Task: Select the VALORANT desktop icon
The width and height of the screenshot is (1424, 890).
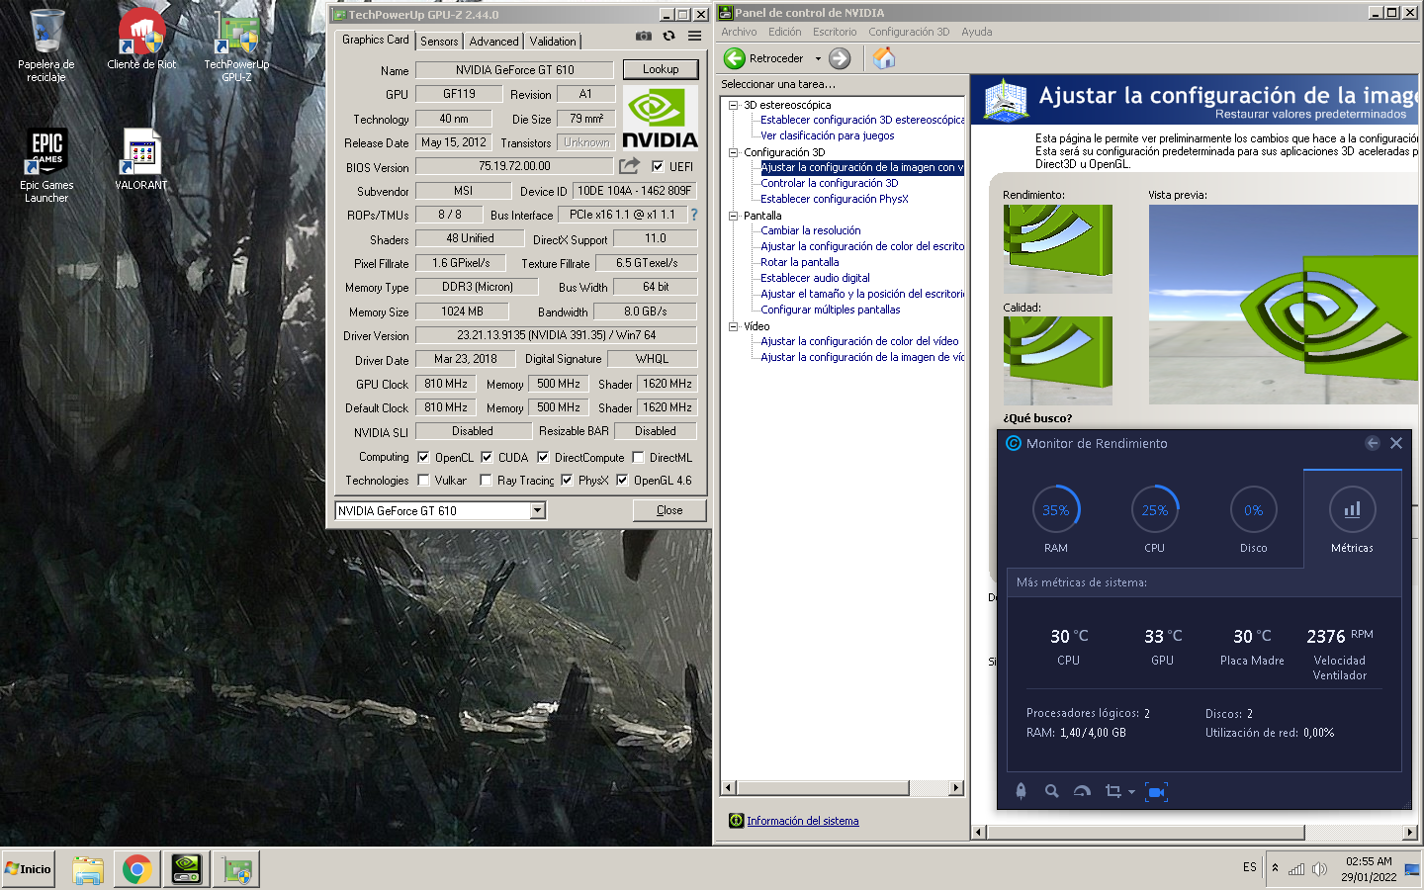Action: click(141, 159)
